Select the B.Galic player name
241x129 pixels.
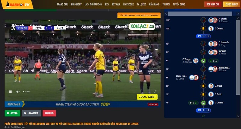click(218, 94)
